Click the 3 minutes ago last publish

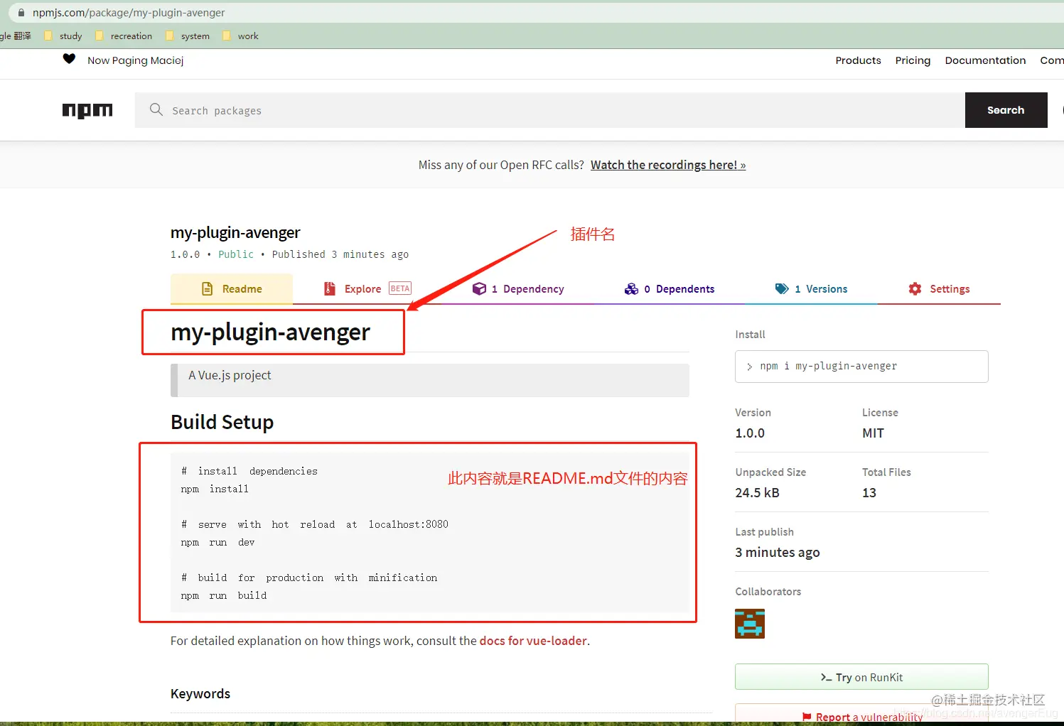pyautogui.click(x=778, y=553)
